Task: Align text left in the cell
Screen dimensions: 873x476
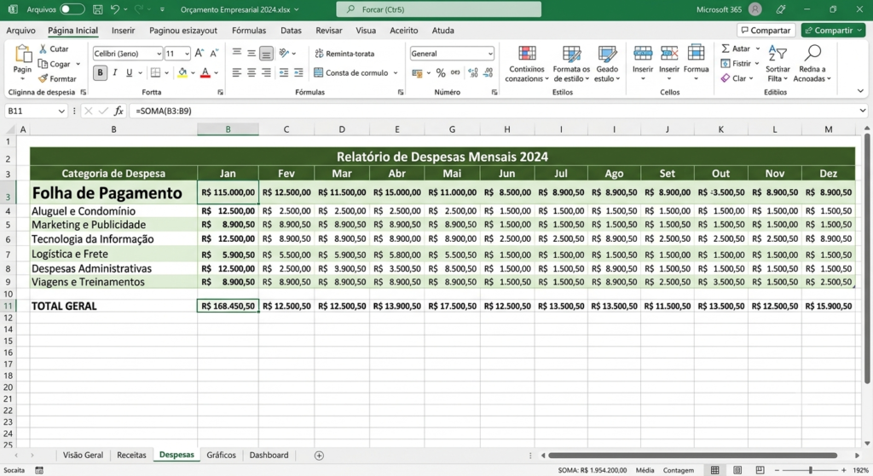Action: coord(237,72)
